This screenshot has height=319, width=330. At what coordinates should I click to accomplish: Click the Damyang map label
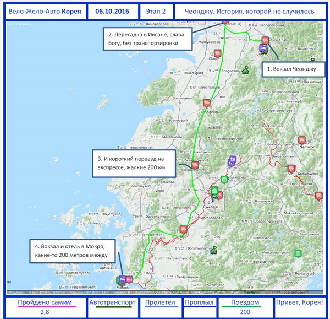coord(233,167)
